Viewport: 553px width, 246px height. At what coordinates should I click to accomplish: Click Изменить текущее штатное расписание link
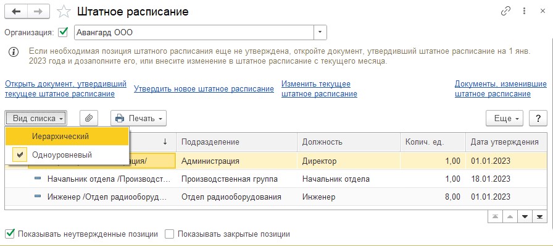[x=319, y=89]
